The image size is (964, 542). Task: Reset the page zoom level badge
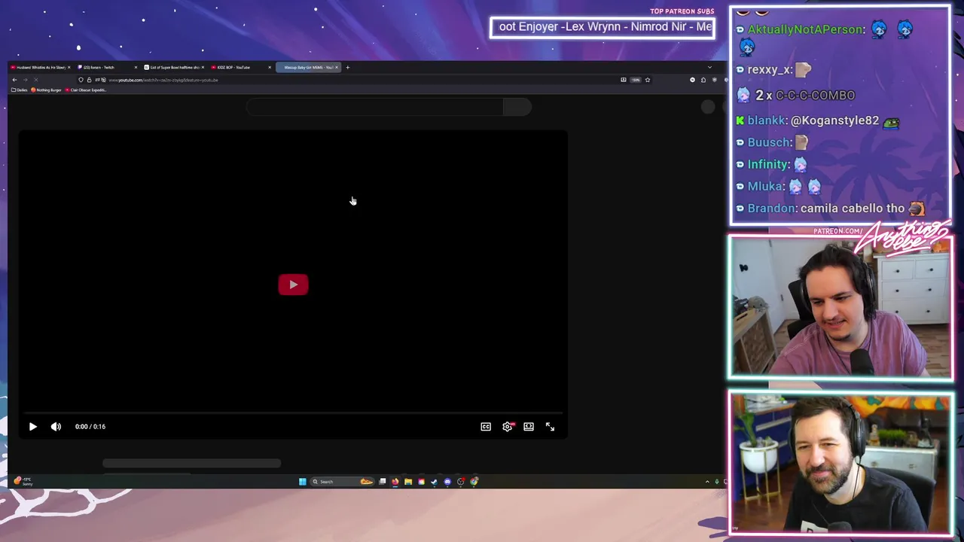[636, 80]
